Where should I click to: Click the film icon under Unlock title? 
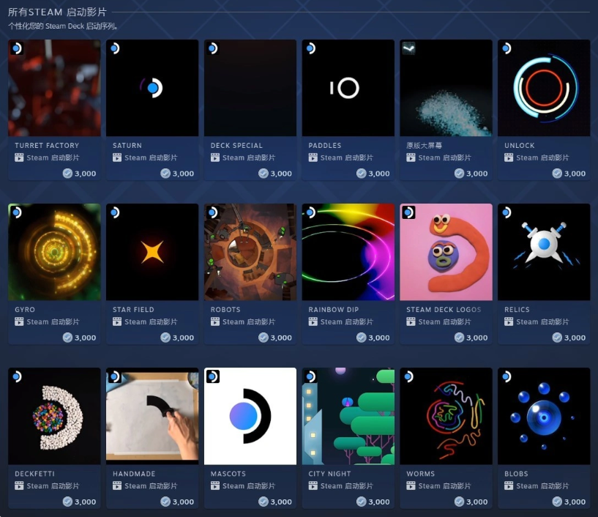click(x=509, y=157)
